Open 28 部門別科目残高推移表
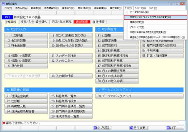 [x=71, y=111]
